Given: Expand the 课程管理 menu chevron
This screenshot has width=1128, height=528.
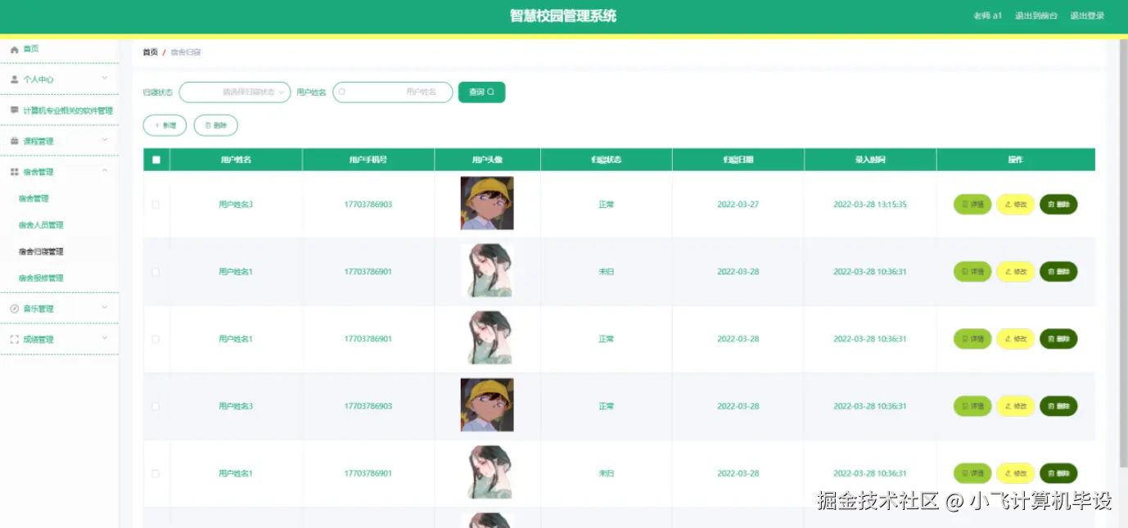Looking at the screenshot, I should click(x=105, y=140).
